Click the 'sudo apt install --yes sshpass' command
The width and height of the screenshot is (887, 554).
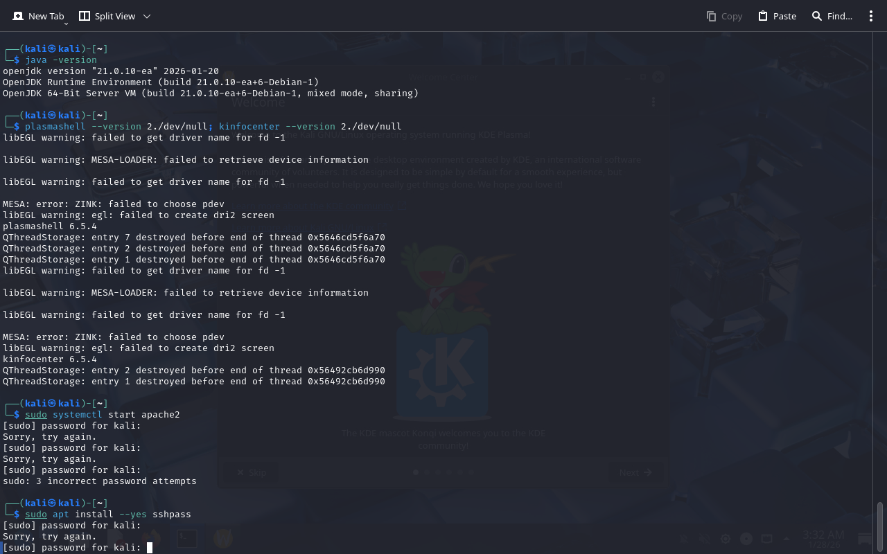point(108,515)
